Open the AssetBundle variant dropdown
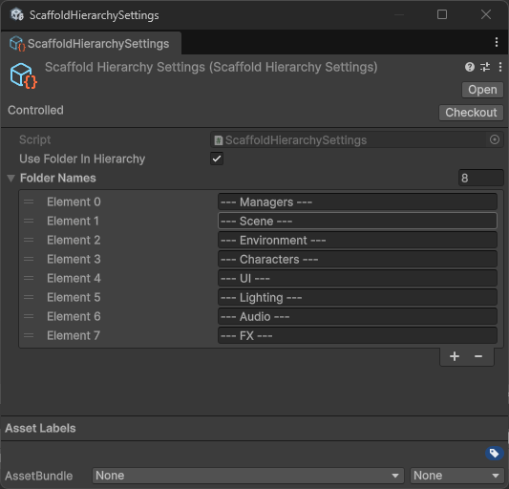509x489 pixels. pyautogui.click(x=457, y=476)
